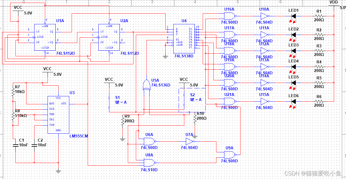The width and height of the screenshot is (346, 179).
Task: Click the VCC label above switch S1
Action: 109,80
